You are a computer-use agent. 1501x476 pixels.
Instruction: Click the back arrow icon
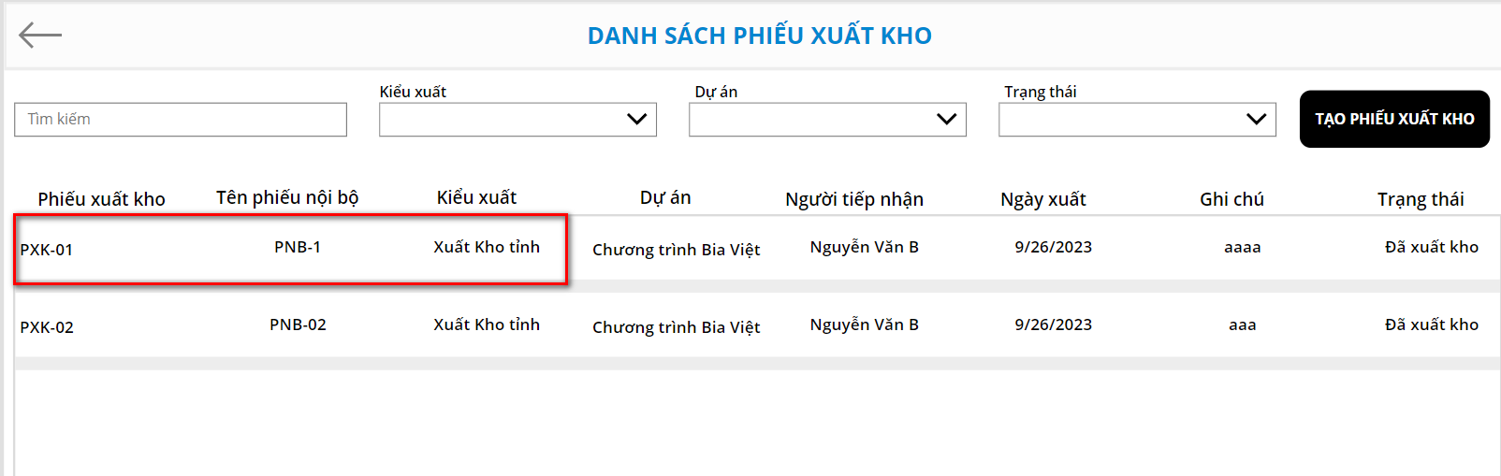[40, 36]
